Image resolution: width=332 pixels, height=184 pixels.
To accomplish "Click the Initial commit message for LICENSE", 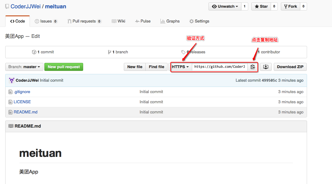I will 152,102.
